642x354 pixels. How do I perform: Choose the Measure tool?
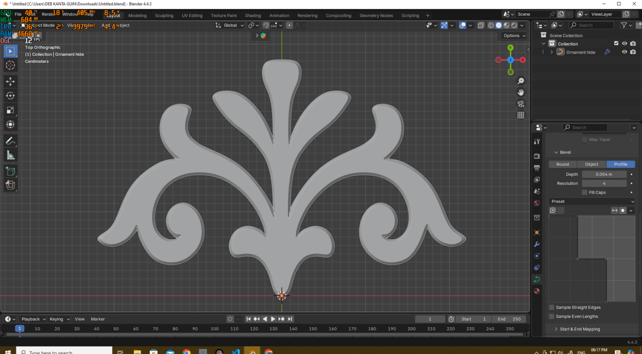(x=10, y=155)
